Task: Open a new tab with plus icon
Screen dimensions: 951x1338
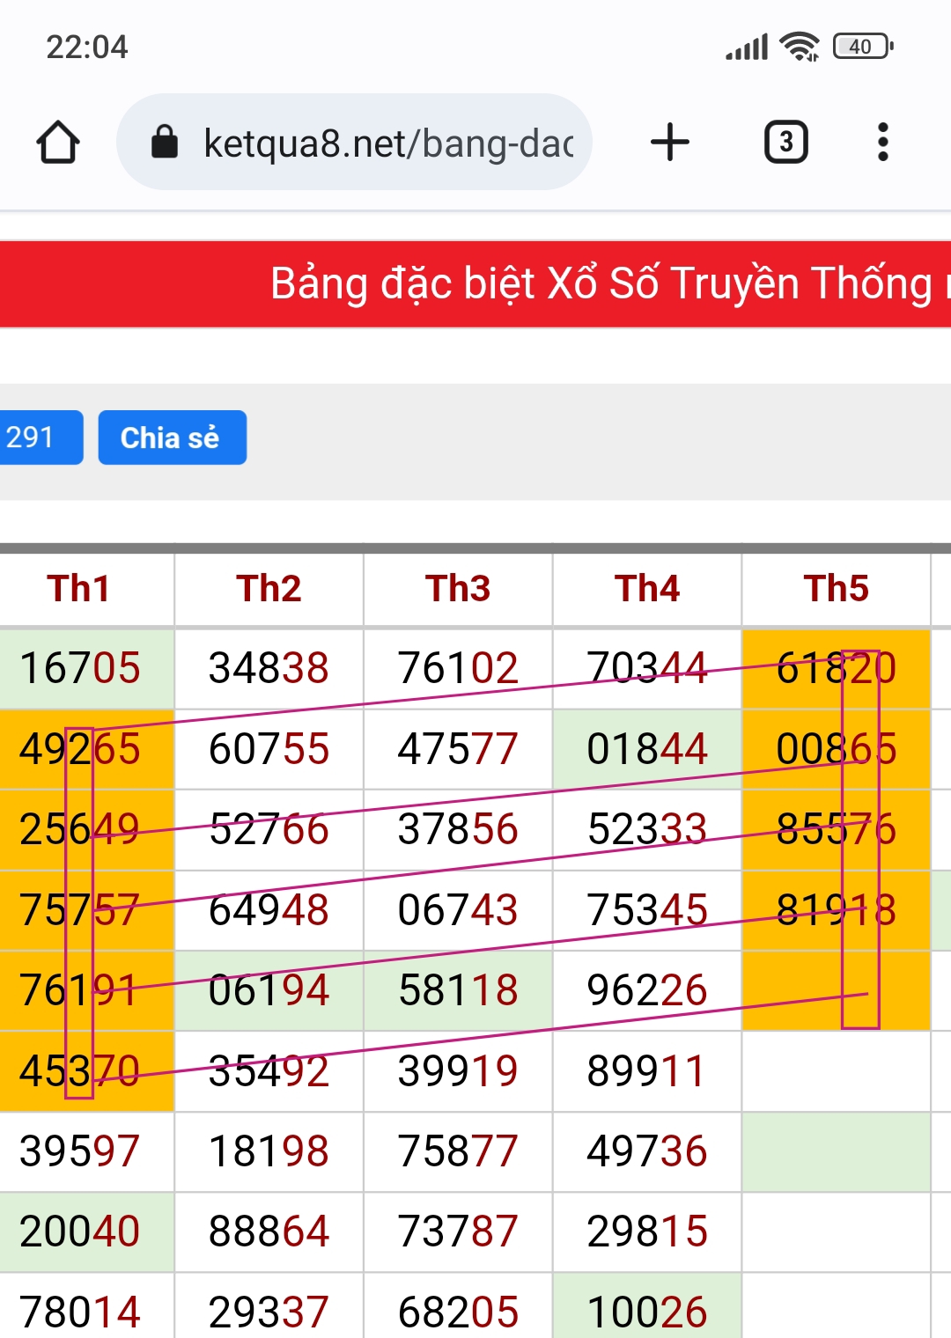Action: point(669,142)
